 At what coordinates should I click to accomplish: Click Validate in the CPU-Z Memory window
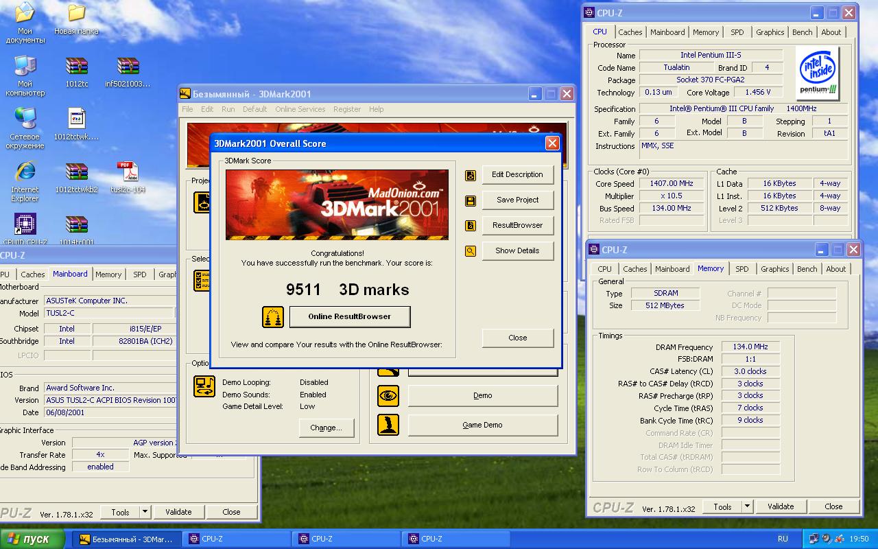click(x=781, y=507)
